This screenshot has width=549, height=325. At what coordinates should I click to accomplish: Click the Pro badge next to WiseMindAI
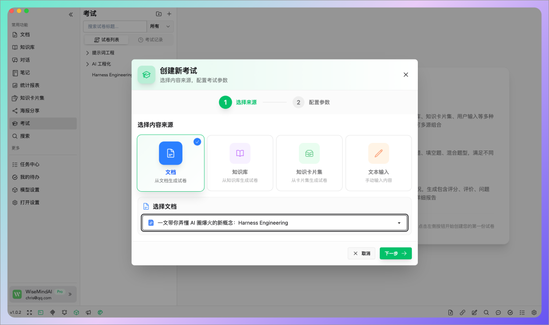click(x=60, y=291)
